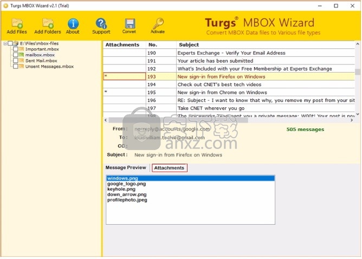Click the Add Folders toolbar icon
Screen dimensions: 362x259
coord(48,23)
